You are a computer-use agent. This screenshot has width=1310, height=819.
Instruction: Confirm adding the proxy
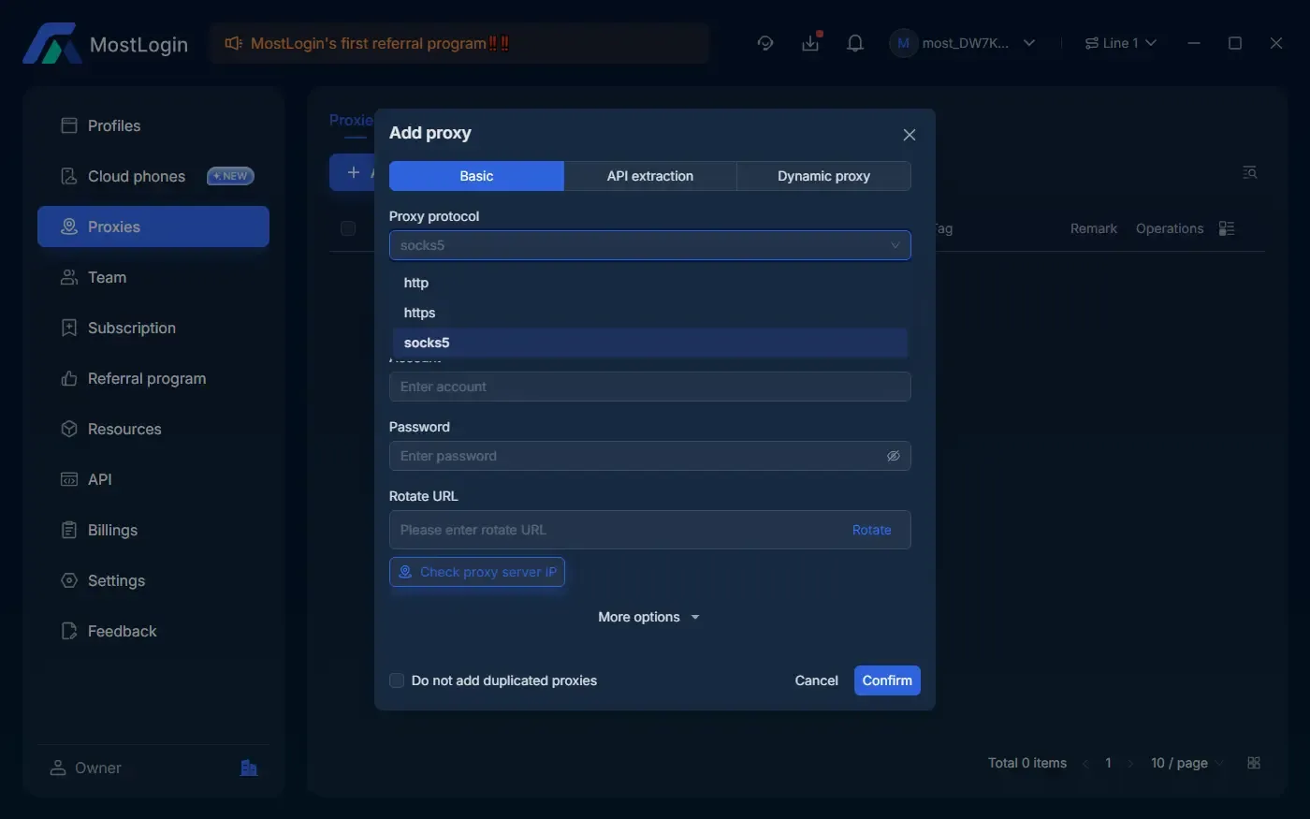click(886, 680)
